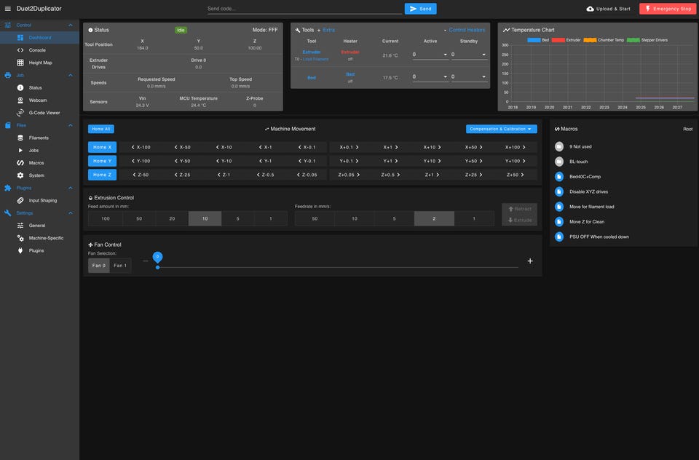
Task: Click the fan speed slider track
Action: [338, 267]
